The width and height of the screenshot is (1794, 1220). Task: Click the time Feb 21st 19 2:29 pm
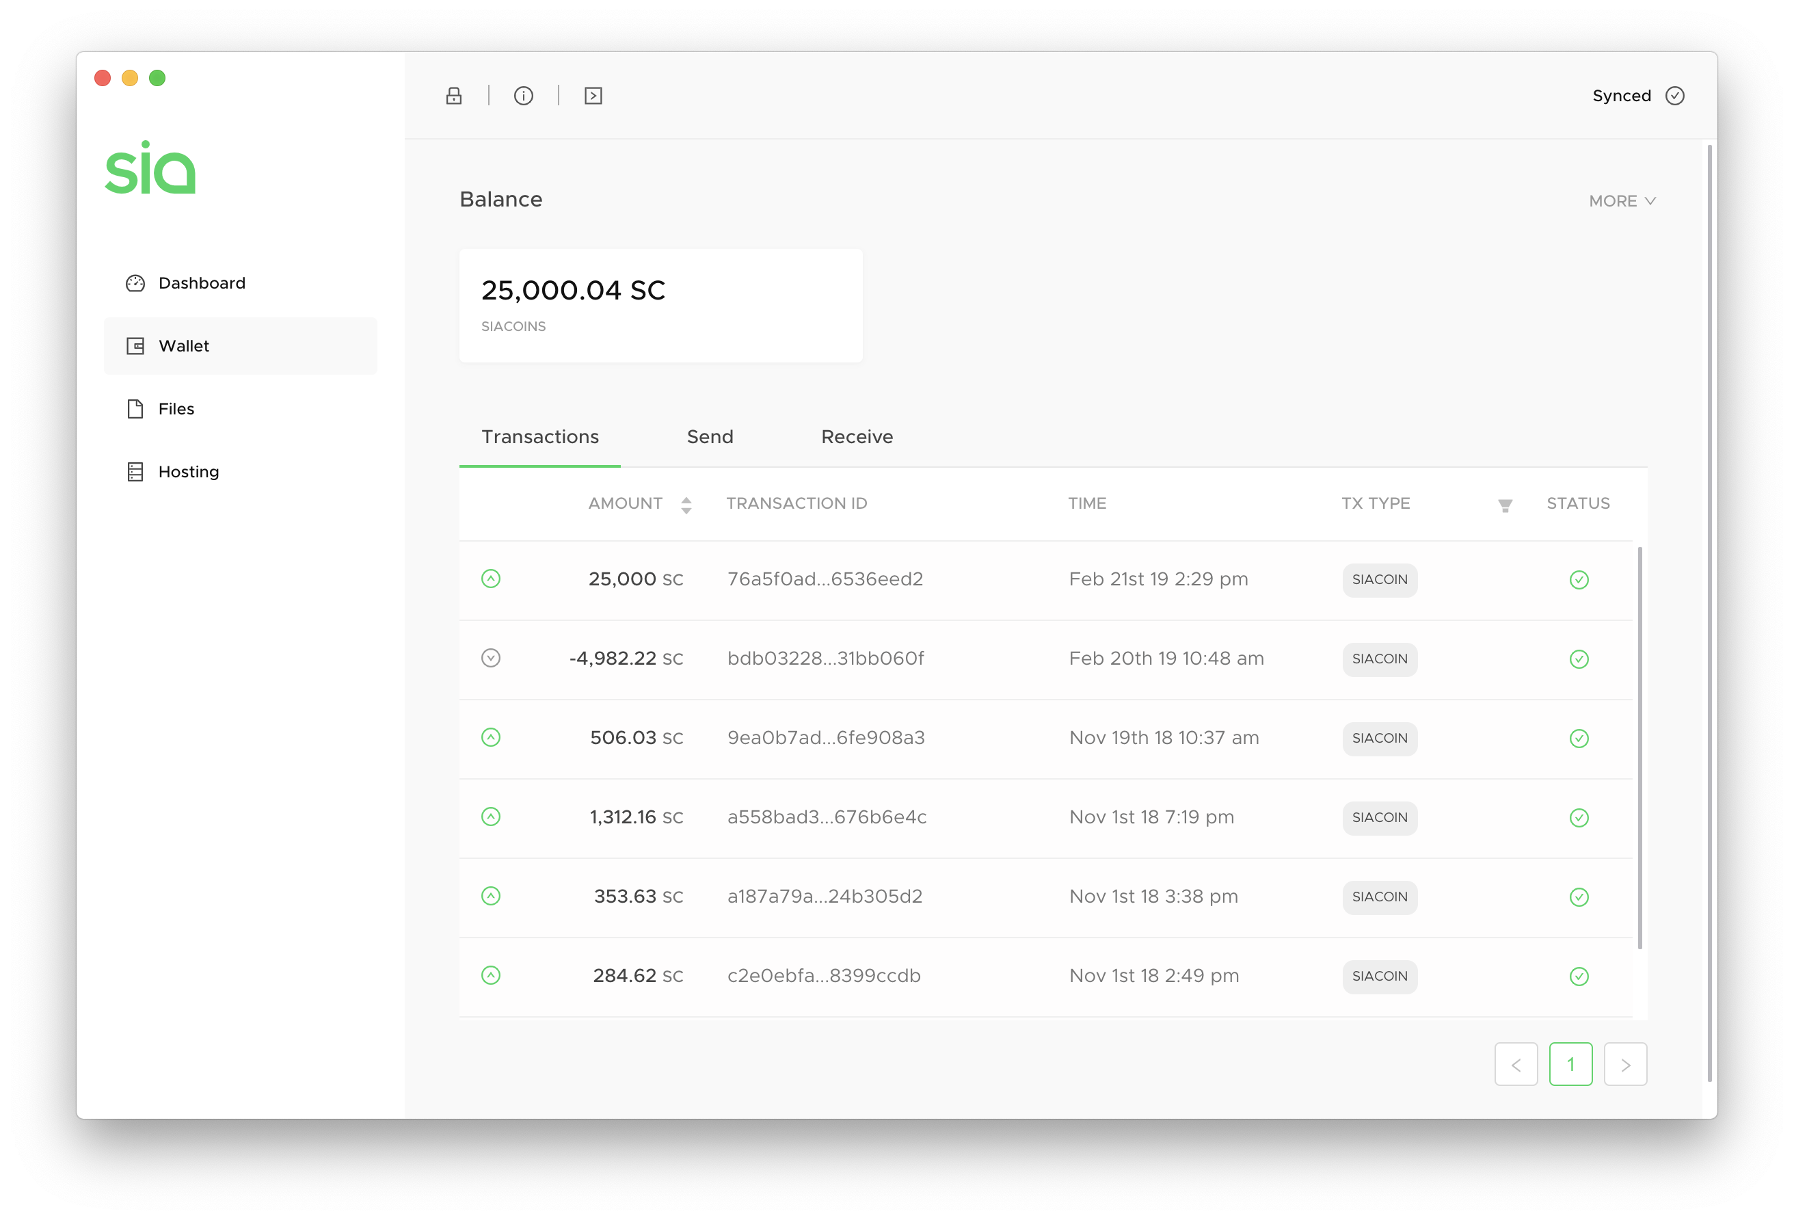(x=1158, y=580)
